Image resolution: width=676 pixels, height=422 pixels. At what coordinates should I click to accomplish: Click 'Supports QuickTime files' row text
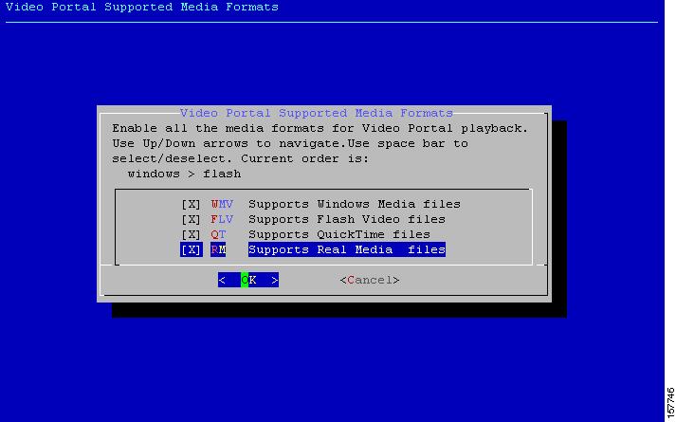pos(339,234)
